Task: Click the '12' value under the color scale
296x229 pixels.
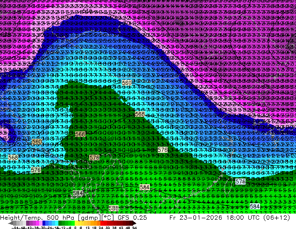Action: [x=88, y=228]
